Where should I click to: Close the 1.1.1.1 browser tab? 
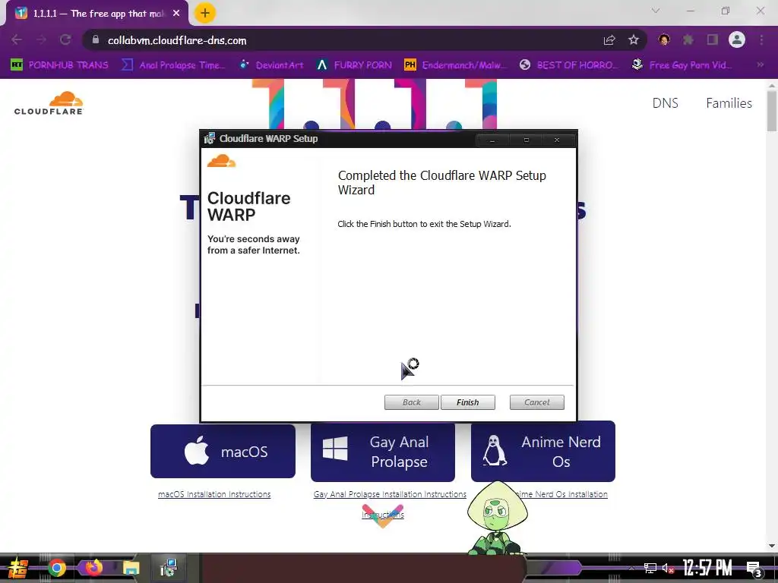[176, 14]
